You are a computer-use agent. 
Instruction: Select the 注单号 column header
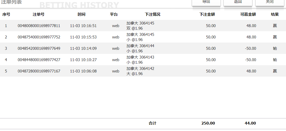click(38, 14)
